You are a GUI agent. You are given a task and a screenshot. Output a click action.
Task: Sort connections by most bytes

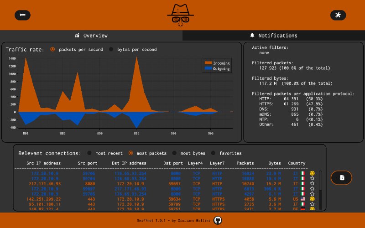coord(174,153)
